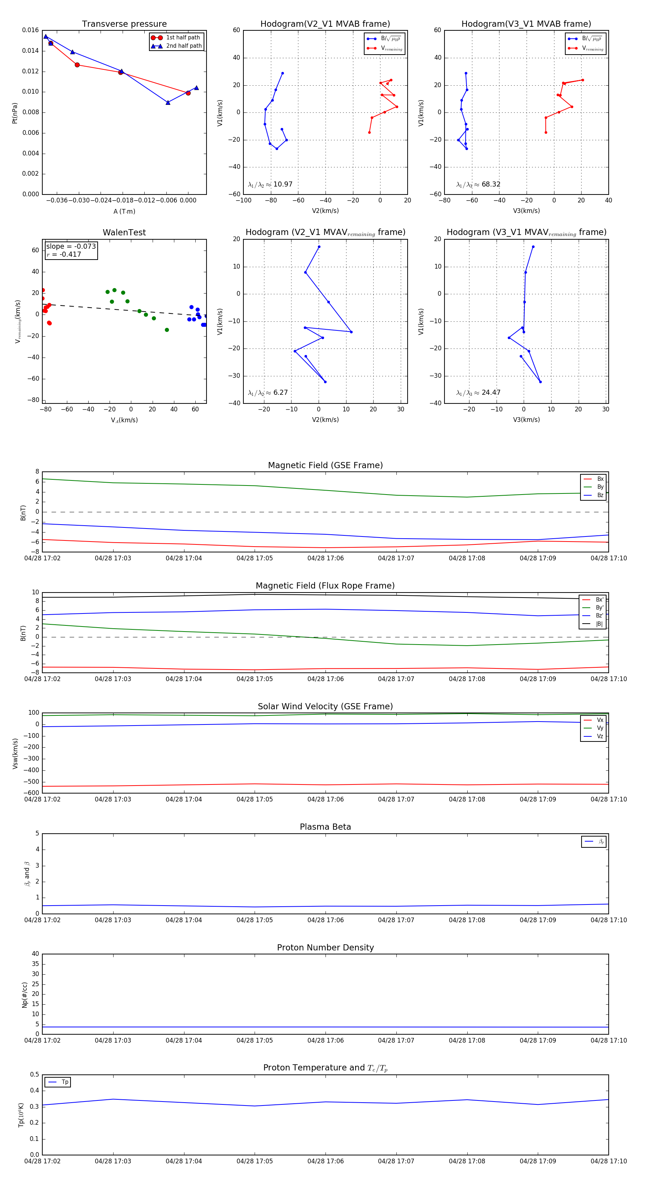Select 'Vz' legend entry in Solar Wind plot
The image size is (651, 1193).
593,736
